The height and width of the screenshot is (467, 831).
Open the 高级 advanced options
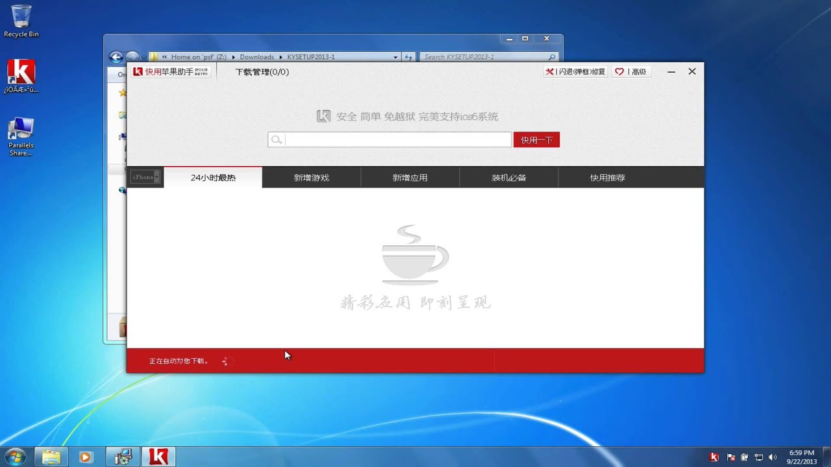[631, 72]
